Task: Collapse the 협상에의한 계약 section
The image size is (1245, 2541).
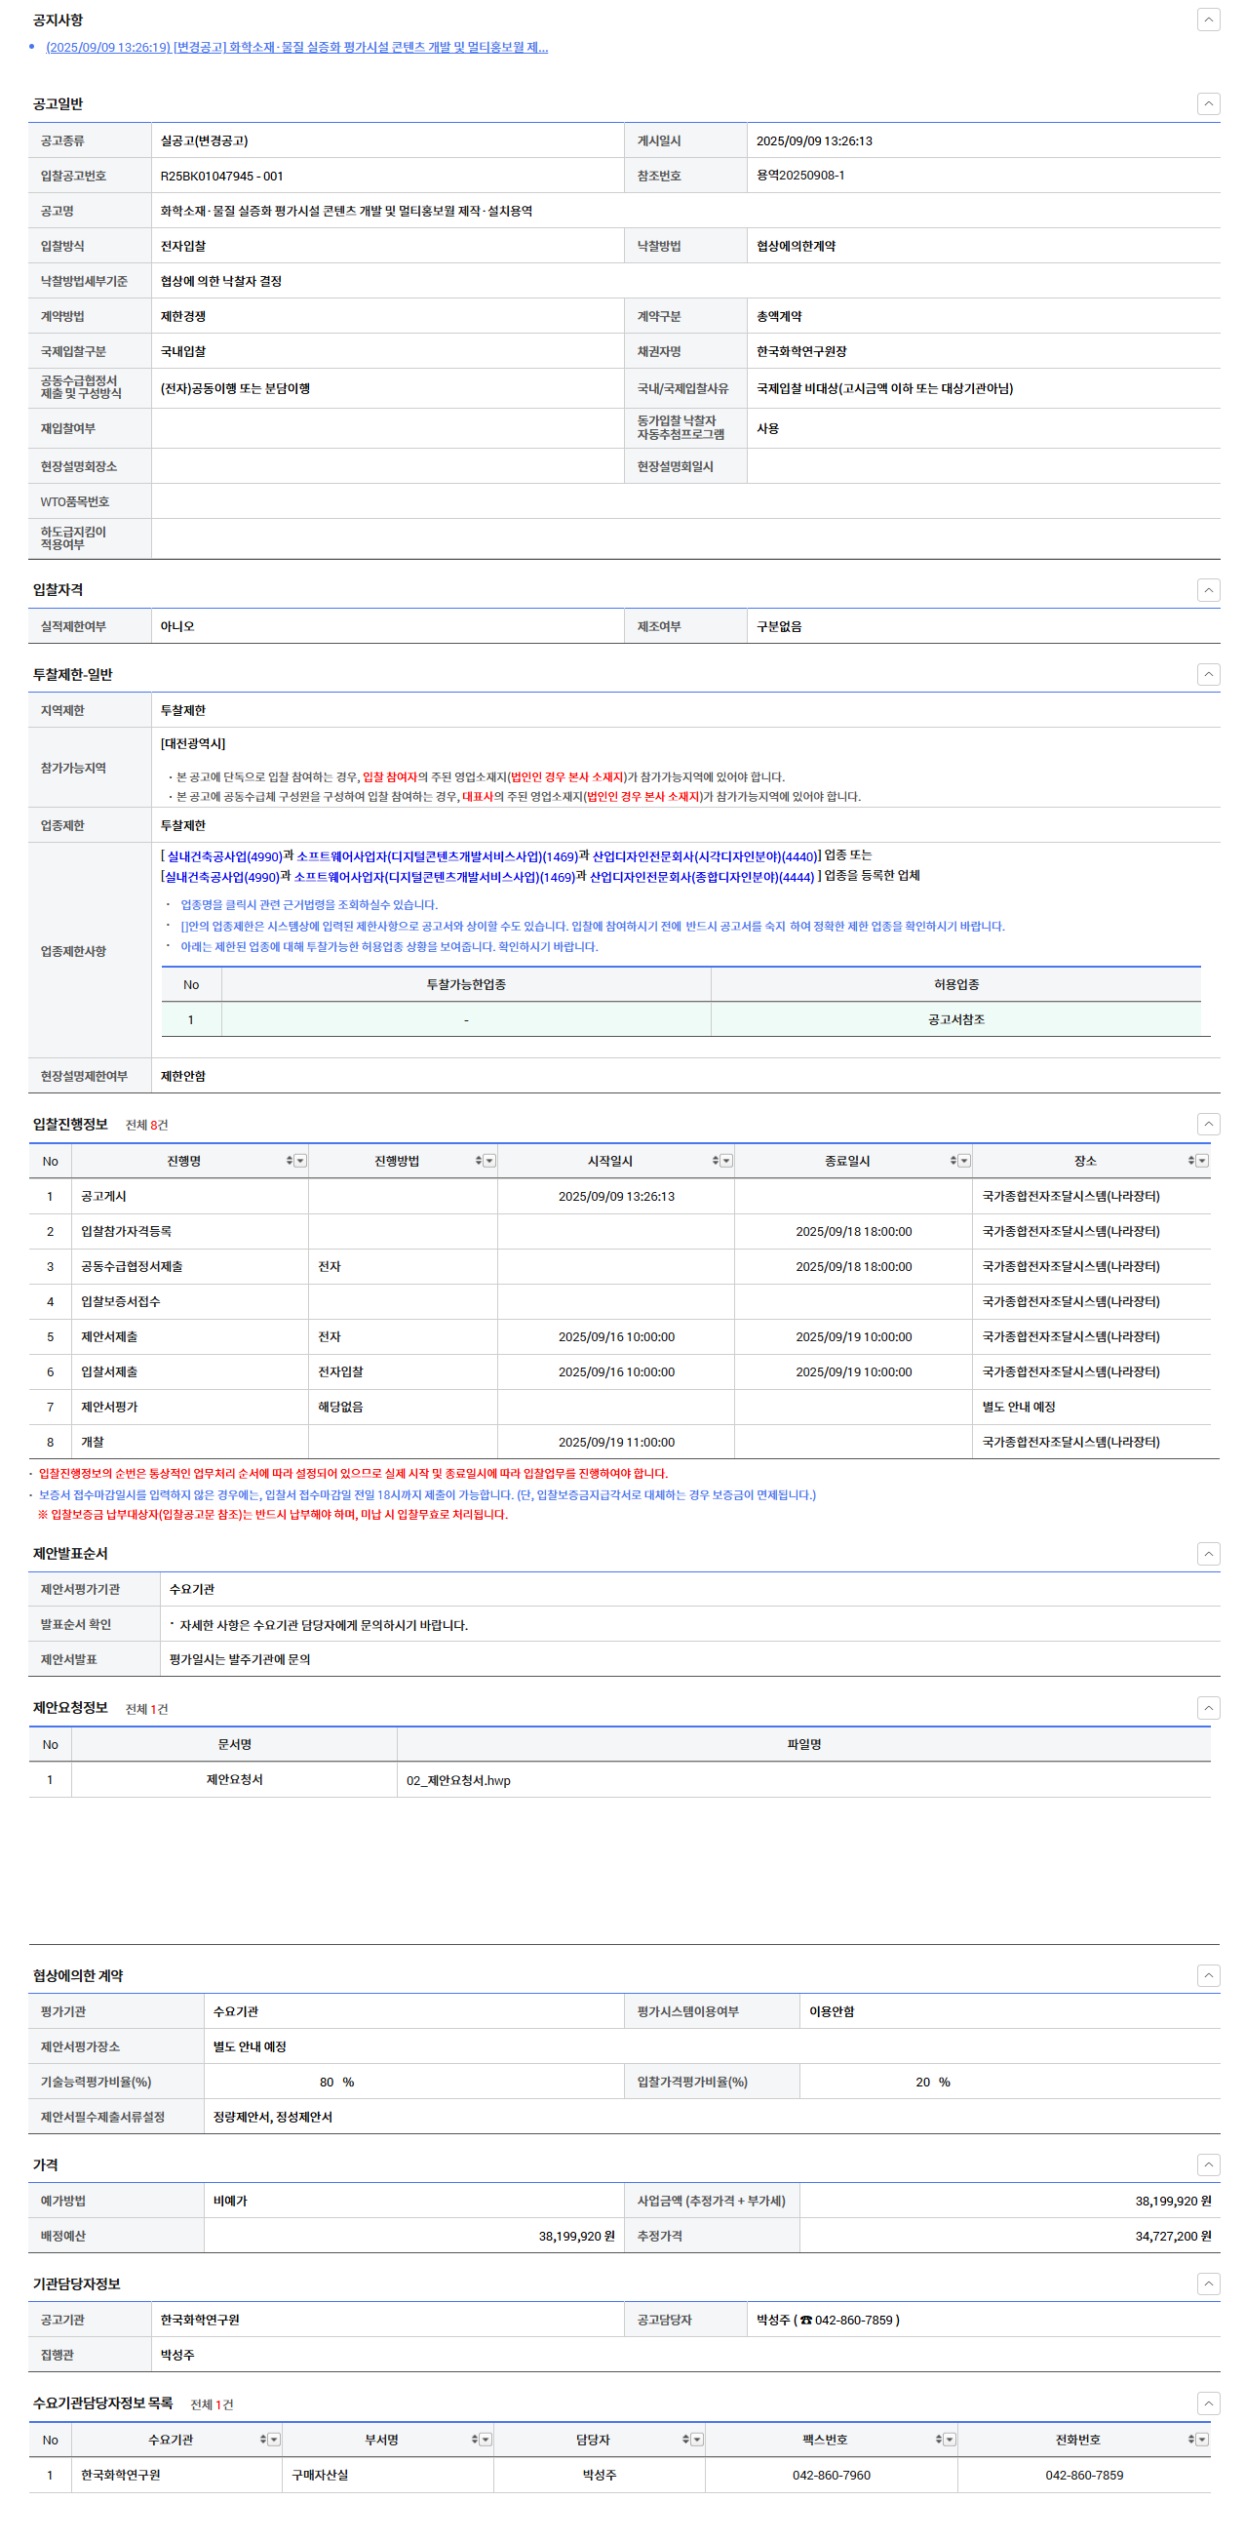Action: (x=1208, y=1975)
